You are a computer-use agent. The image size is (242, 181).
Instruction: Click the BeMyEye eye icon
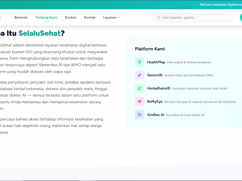coord(139,101)
